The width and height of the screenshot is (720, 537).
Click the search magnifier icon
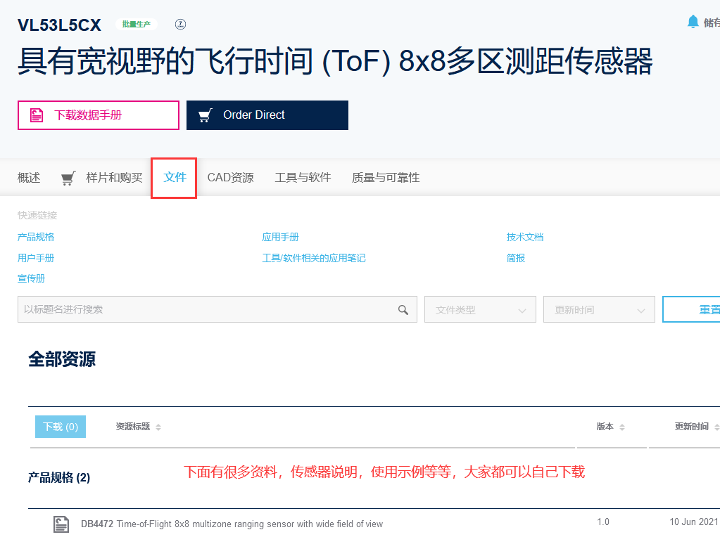pyautogui.click(x=403, y=309)
